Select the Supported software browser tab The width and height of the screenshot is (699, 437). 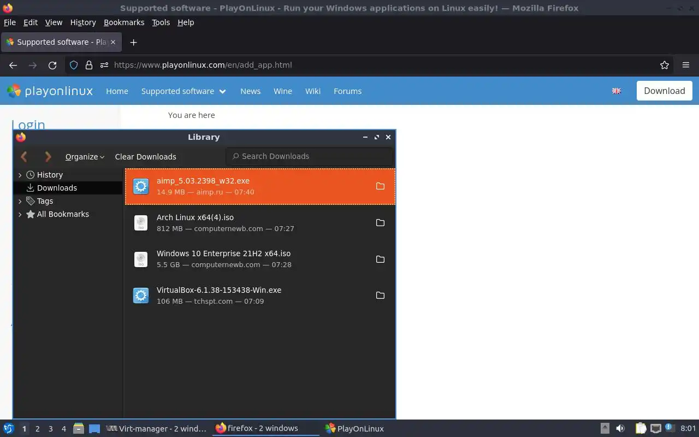(62, 42)
